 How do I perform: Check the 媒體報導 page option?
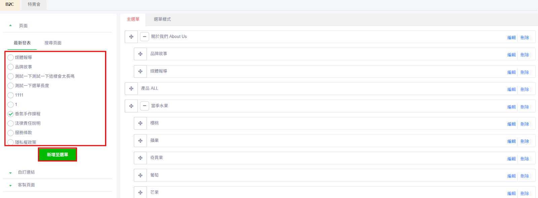point(11,57)
